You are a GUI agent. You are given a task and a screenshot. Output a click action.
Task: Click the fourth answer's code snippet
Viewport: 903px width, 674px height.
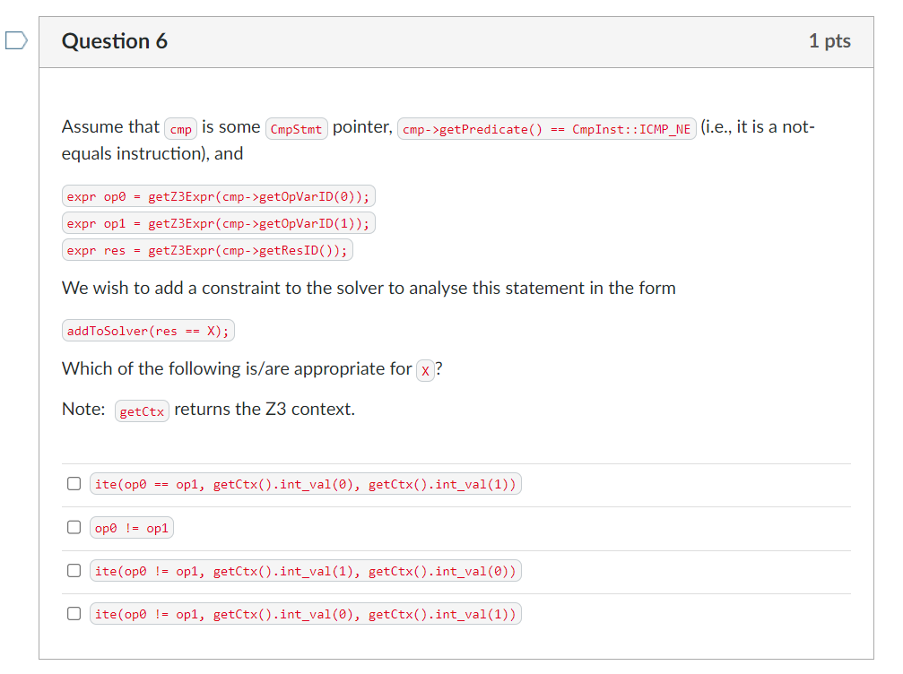[x=305, y=613]
